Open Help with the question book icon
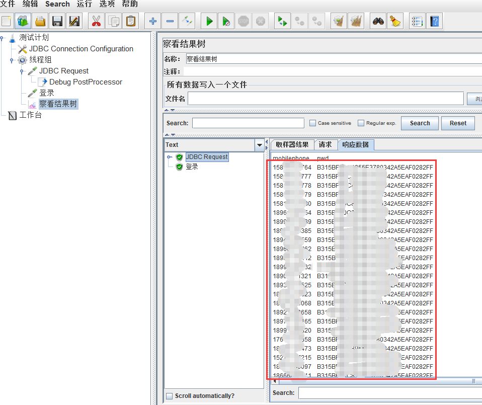482x405 pixels. [434, 21]
